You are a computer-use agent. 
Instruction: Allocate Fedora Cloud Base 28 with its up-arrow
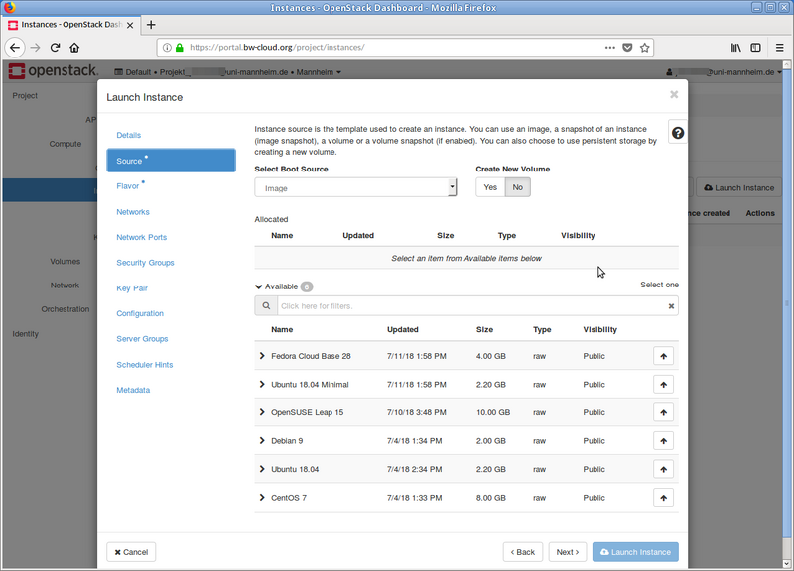point(664,355)
